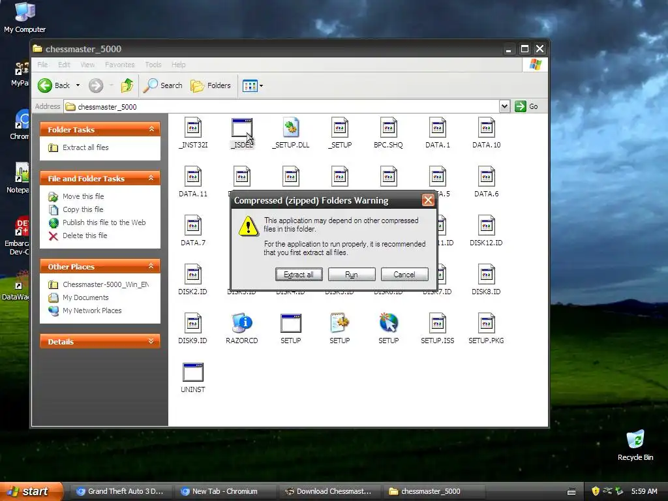Open the File menu

[x=42, y=65]
